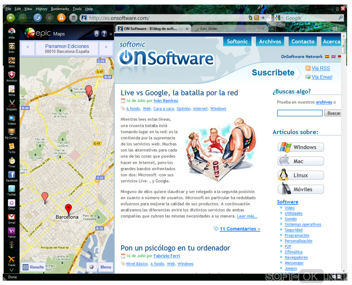352x285 pixels.
Task: Open back/forward history dropdown arrow
Action: [30, 18]
